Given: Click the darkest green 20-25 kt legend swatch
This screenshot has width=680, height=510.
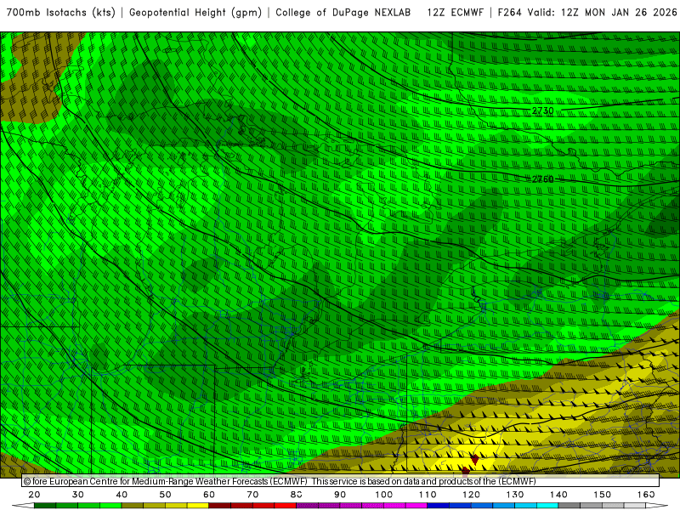Looking at the screenshot, I should pos(45,506).
